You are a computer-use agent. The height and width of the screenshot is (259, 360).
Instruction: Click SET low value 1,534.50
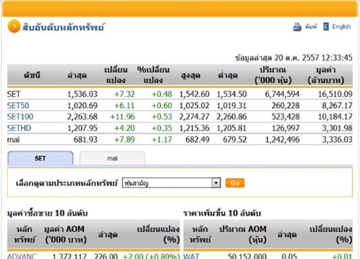coord(232,94)
